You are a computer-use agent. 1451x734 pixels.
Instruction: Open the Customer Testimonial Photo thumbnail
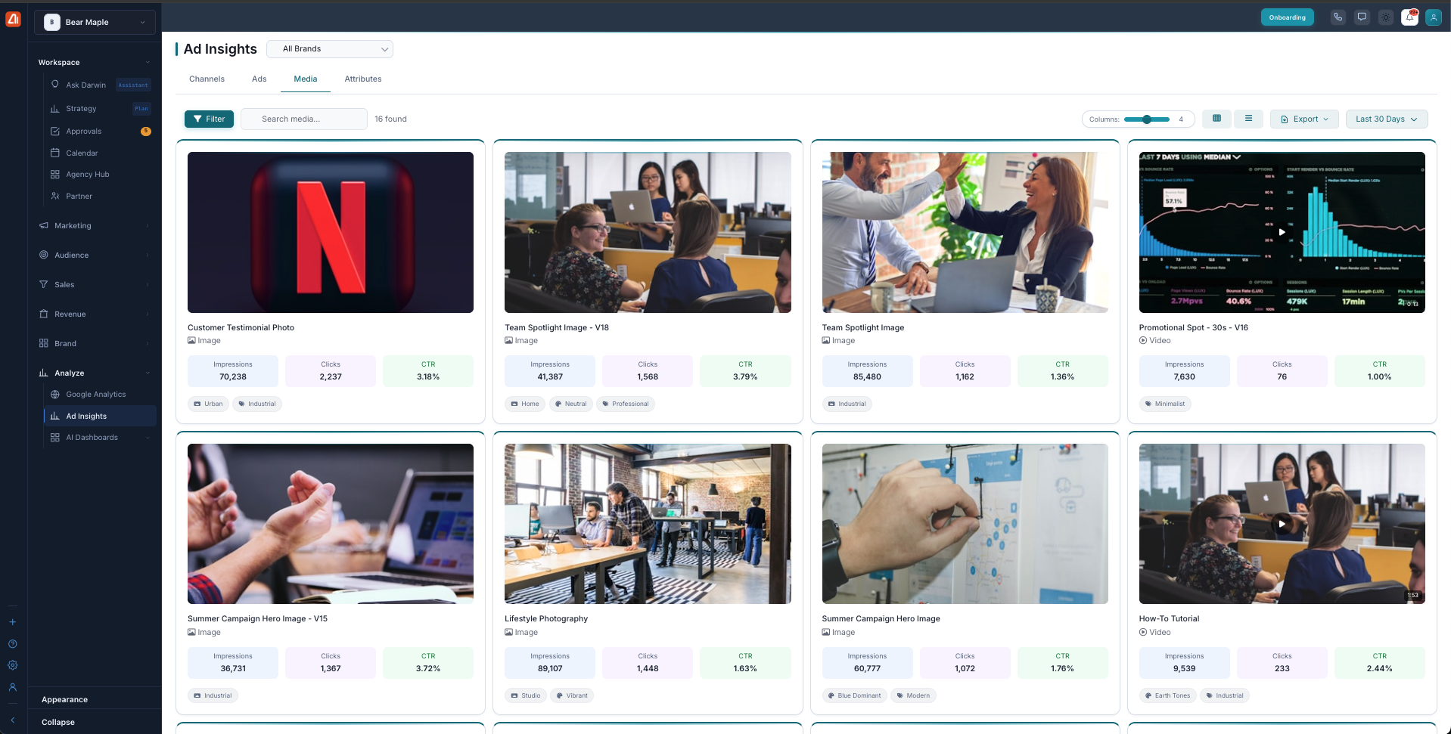331,232
